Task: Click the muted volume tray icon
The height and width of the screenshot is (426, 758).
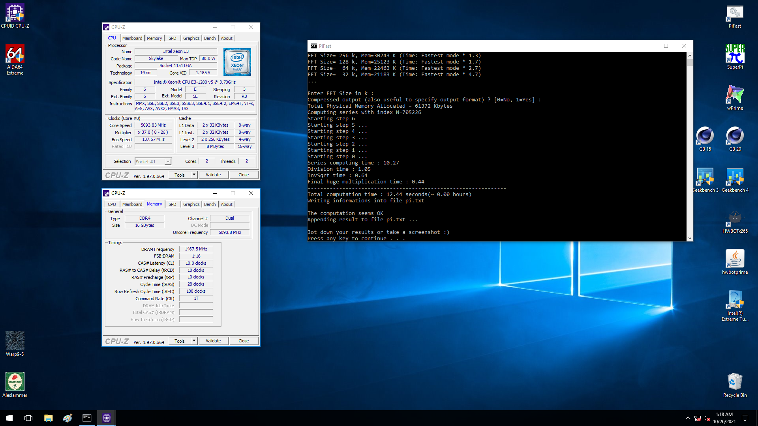Action: point(707,418)
